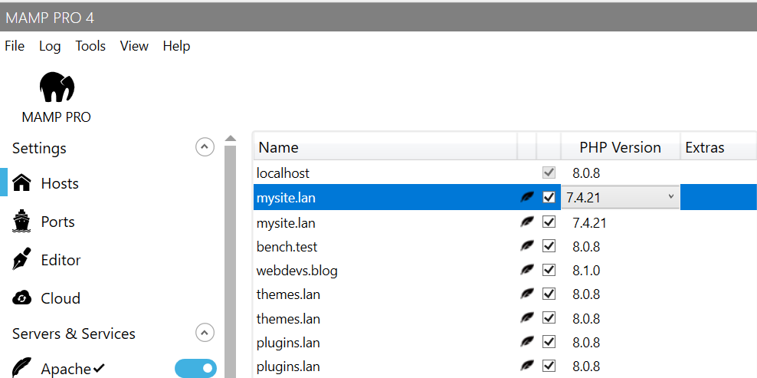The height and width of the screenshot is (378, 757).
Task: Click the greyed localhost checkbox
Action: click(x=549, y=173)
